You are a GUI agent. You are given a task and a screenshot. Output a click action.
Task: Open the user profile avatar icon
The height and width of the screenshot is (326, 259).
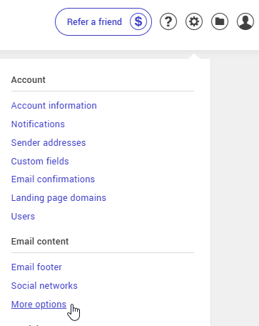tap(245, 21)
